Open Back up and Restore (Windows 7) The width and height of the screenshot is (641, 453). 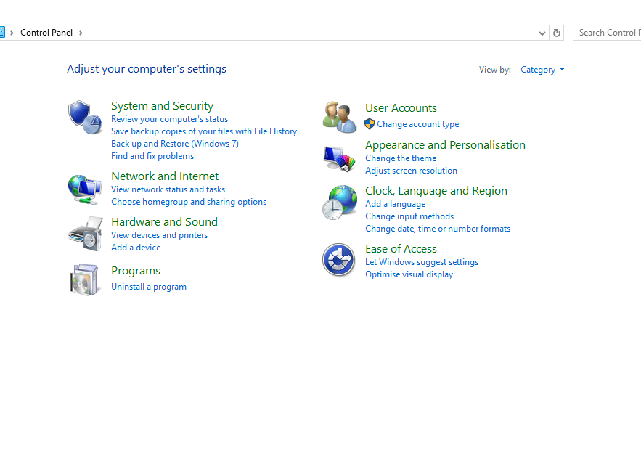coord(174,144)
